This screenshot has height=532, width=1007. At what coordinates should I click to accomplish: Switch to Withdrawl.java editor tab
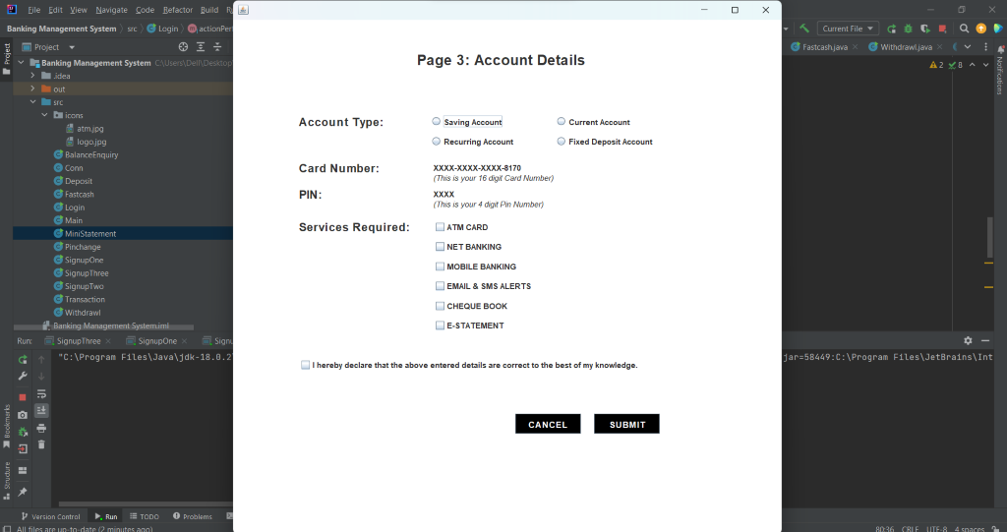pos(906,47)
